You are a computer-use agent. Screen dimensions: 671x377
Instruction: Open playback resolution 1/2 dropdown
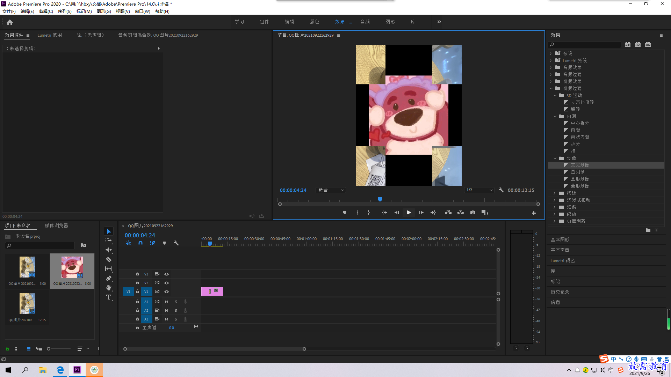pos(479,190)
